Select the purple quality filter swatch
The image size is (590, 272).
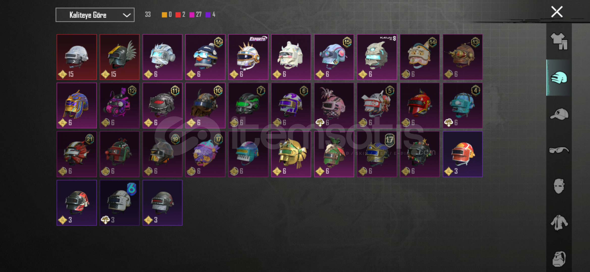[208, 15]
